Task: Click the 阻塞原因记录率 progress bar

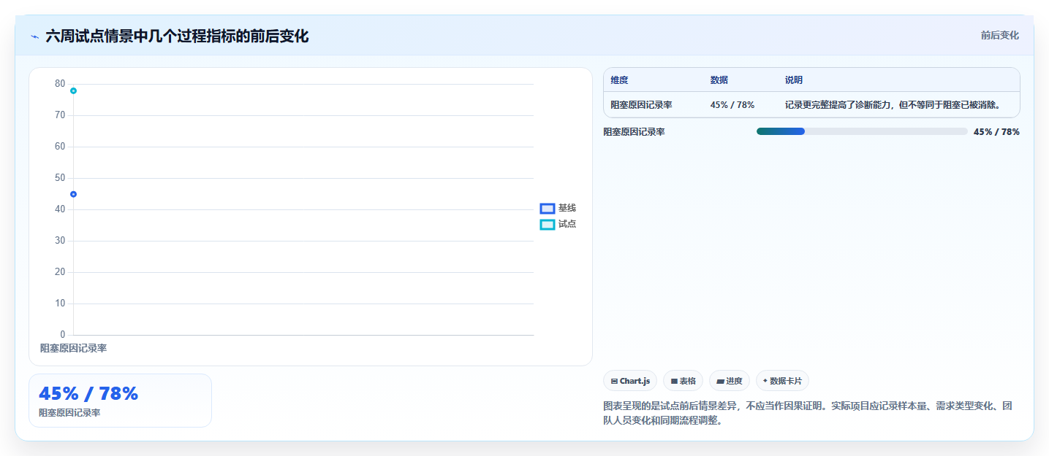Action: coord(862,131)
